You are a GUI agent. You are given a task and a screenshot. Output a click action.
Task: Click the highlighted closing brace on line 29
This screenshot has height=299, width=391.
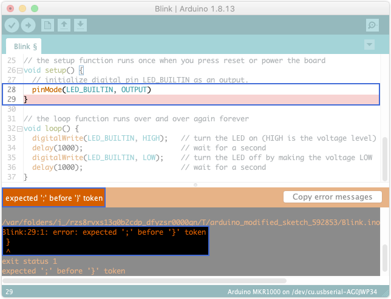coord(25,99)
